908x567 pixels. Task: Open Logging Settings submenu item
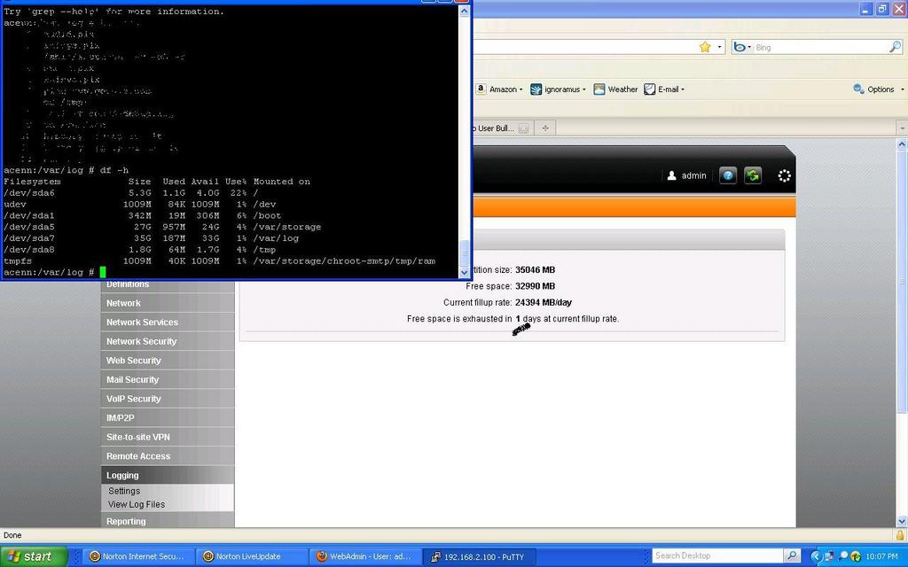pos(124,491)
